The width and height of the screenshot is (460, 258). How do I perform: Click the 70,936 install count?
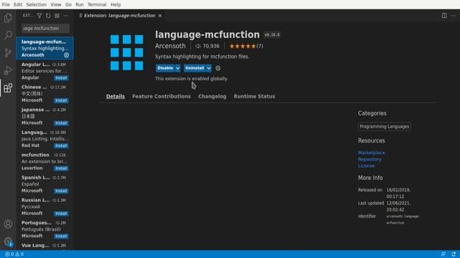[208, 46]
